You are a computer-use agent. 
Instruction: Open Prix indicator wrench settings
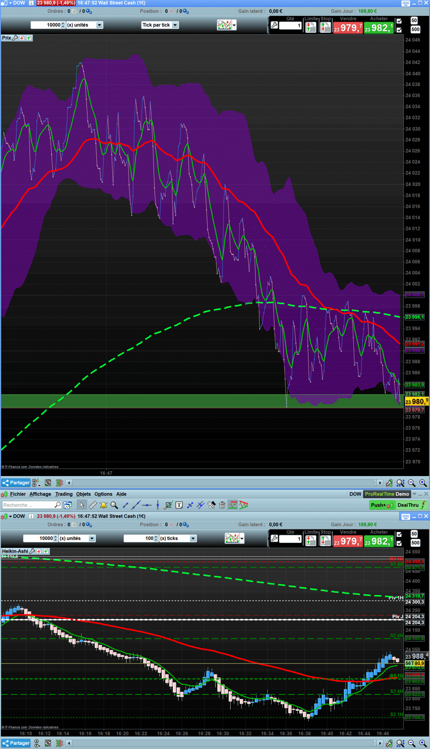point(15,38)
